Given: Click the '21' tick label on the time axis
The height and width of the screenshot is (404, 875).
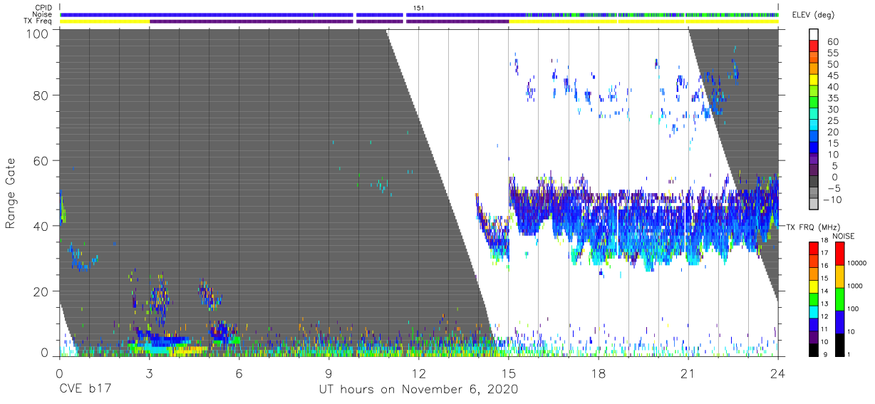Looking at the screenshot, I should click(688, 373).
